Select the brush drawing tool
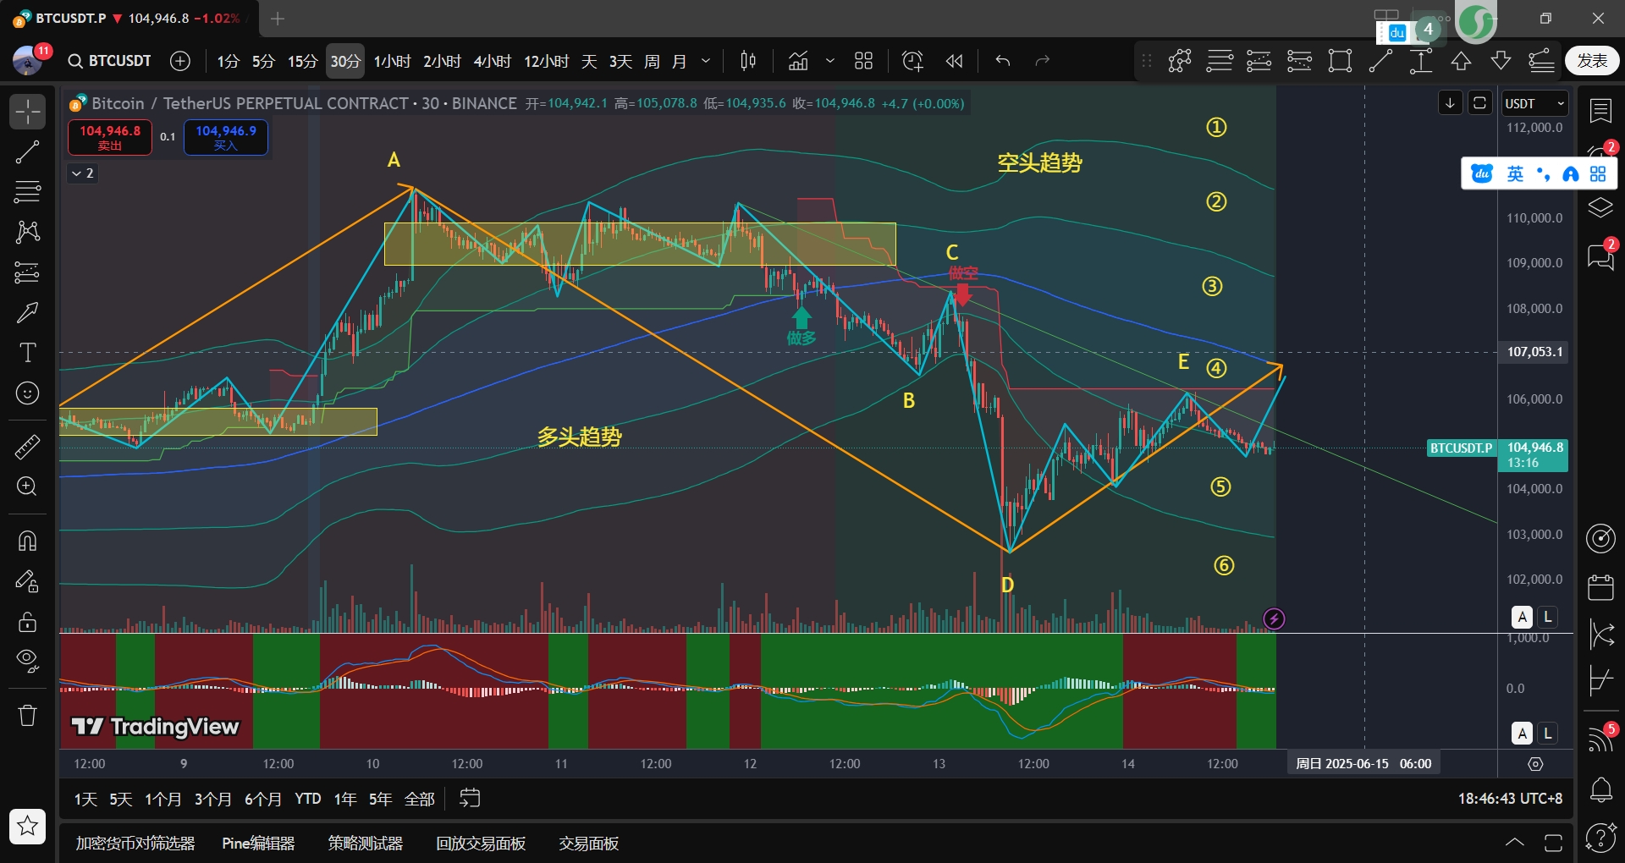The width and height of the screenshot is (1625, 863). tap(27, 312)
